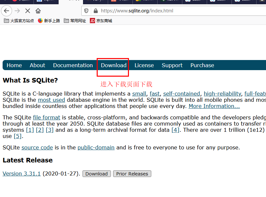Expand the 火狐官方站点 bookmark folder
The image size is (266, 197).
click(6, 21)
